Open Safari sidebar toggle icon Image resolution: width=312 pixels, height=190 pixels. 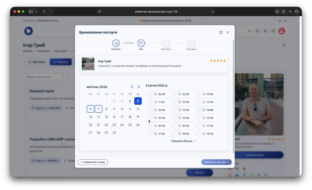click(31, 11)
